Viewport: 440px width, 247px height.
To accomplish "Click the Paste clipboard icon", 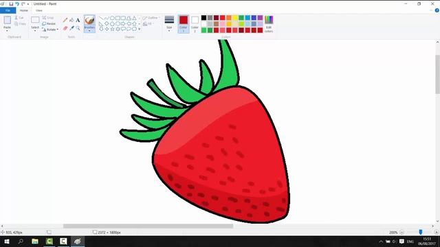I will click(8, 20).
